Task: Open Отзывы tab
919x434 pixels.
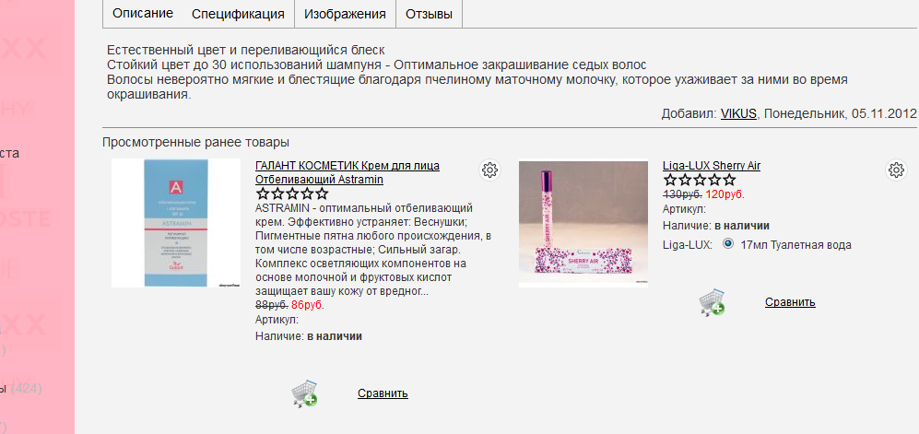Action: click(429, 14)
